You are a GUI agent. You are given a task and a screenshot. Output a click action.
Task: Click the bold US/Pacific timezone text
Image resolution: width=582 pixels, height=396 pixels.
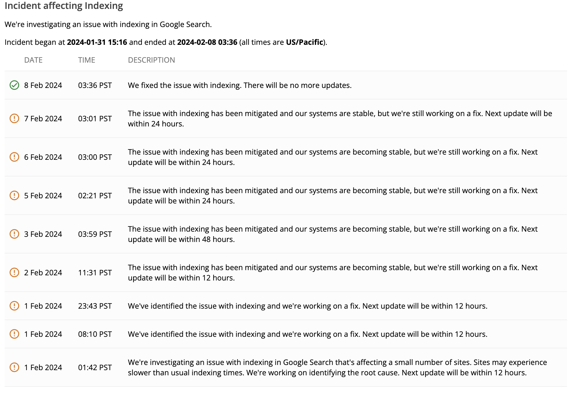click(x=305, y=42)
